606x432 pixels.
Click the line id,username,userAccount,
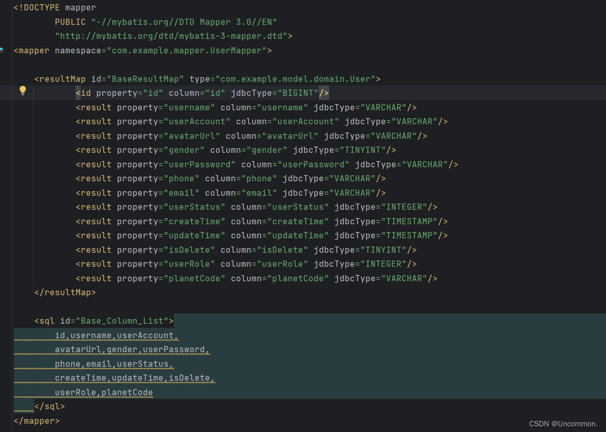pyautogui.click(x=117, y=335)
